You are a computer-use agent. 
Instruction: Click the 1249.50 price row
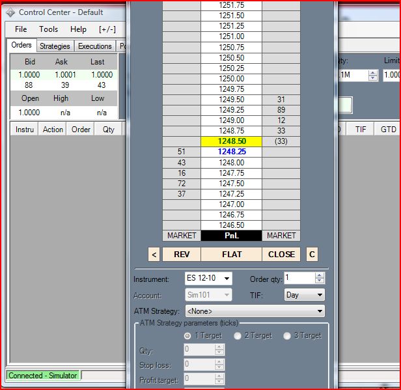(x=232, y=100)
